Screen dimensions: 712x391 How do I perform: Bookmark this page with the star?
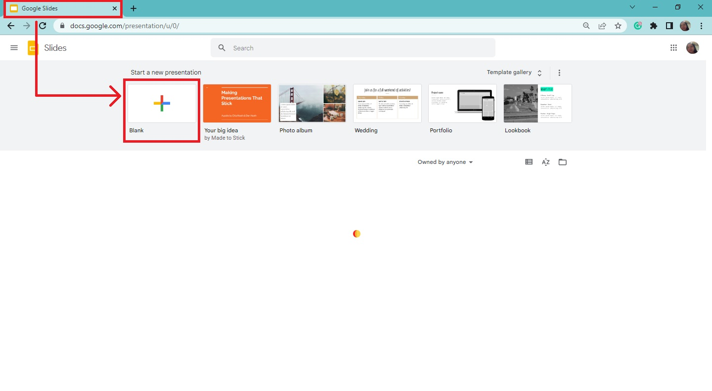[618, 25]
